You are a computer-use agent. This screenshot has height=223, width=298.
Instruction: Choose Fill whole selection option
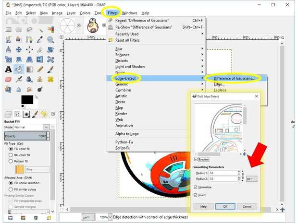pos(11,183)
